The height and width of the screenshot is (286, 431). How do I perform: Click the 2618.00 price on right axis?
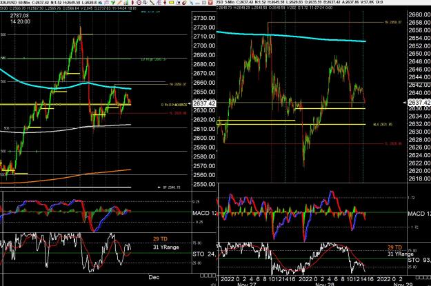tap(419, 179)
